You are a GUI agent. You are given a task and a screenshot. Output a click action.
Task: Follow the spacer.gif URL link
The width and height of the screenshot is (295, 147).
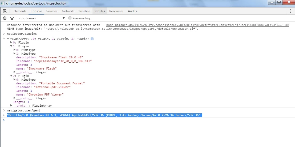(x=120, y=29)
